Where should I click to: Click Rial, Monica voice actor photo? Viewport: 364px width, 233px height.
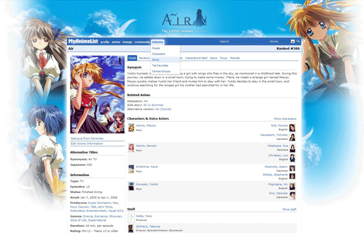pyautogui.click(x=292, y=128)
